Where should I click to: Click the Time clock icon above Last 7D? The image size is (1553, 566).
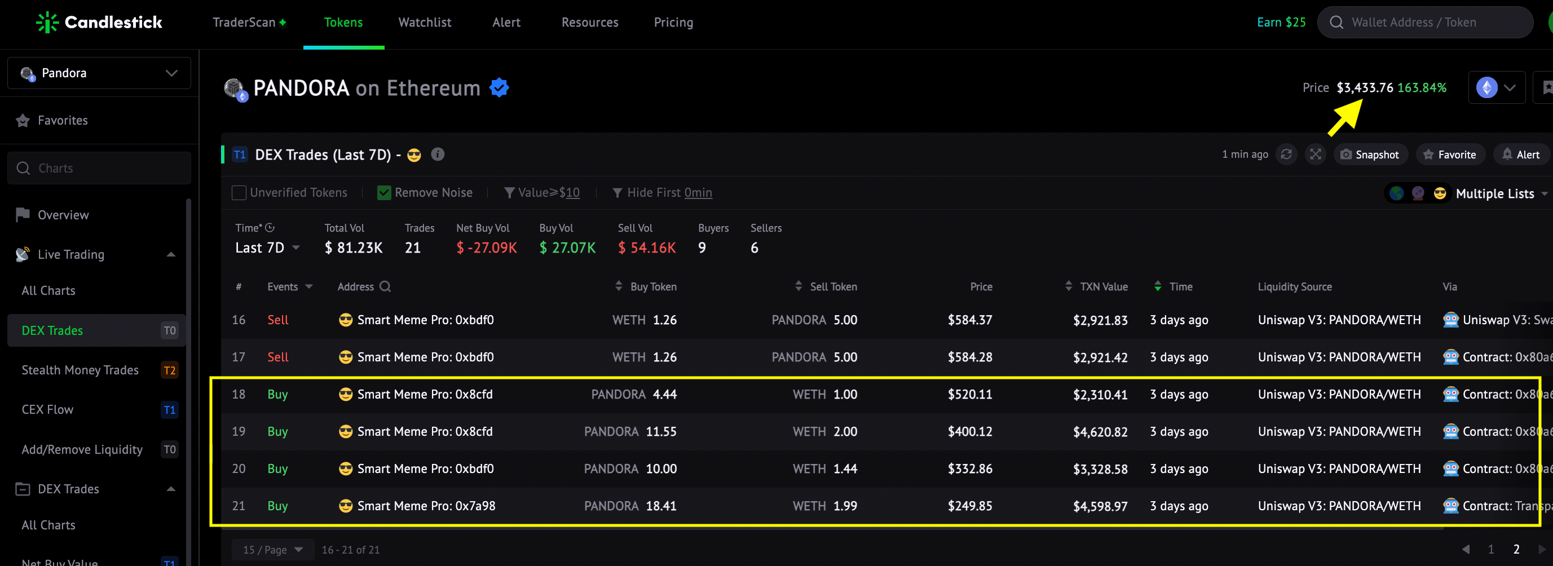270,227
